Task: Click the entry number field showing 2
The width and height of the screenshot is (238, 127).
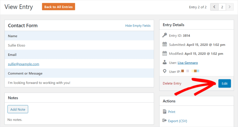Action: [x=222, y=7]
